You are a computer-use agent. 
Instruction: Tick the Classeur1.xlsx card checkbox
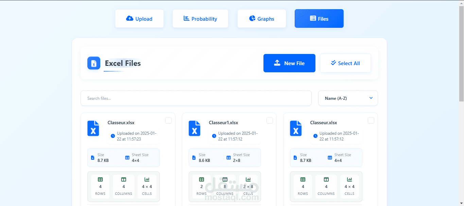(270, 120)
